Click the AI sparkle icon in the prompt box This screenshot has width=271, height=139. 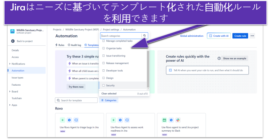coord(170,70)
